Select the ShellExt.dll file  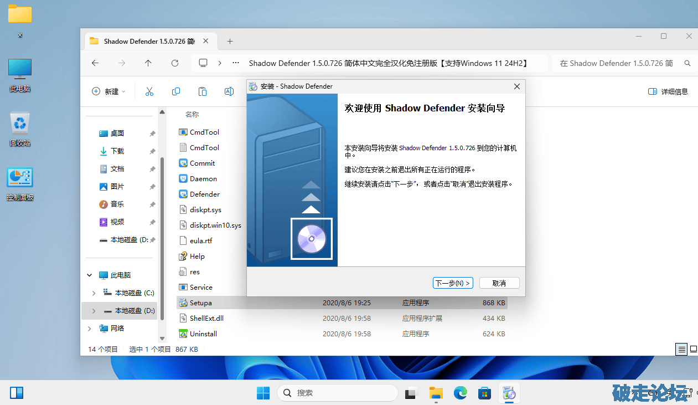pos(206,319)
